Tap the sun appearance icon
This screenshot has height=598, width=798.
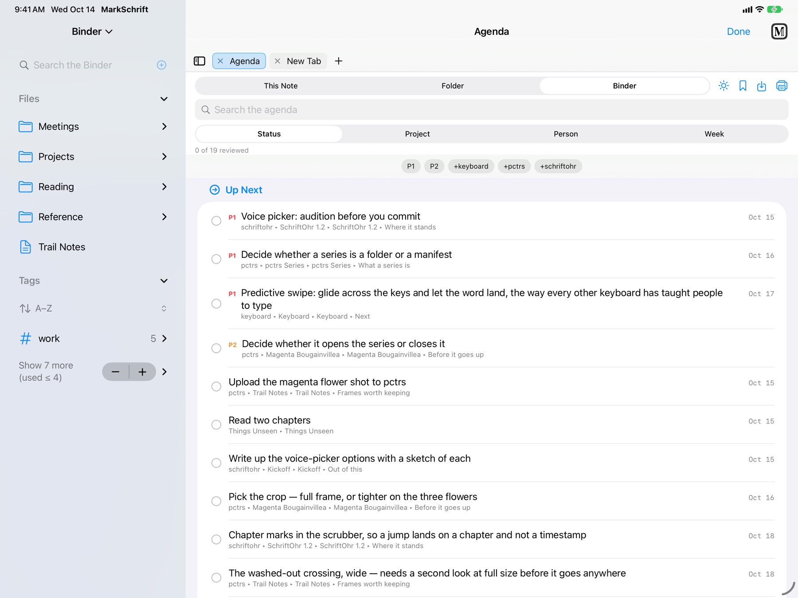[724, 86]
